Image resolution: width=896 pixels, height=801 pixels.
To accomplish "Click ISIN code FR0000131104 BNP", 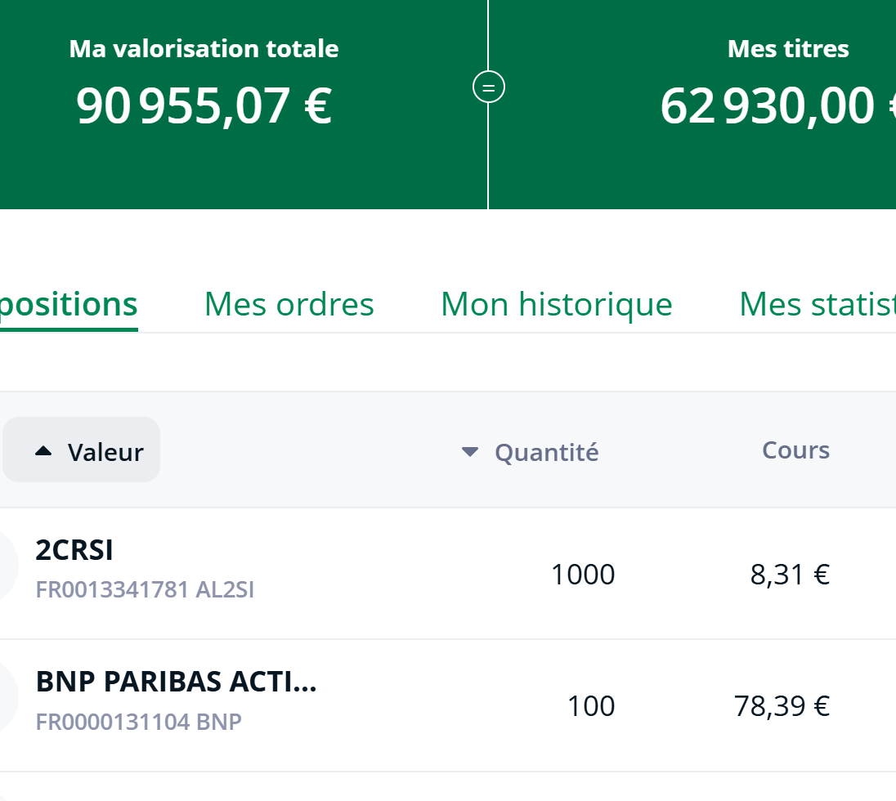I will [139, 723].
